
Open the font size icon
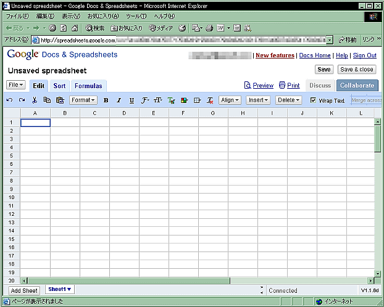tap(157, 100)
